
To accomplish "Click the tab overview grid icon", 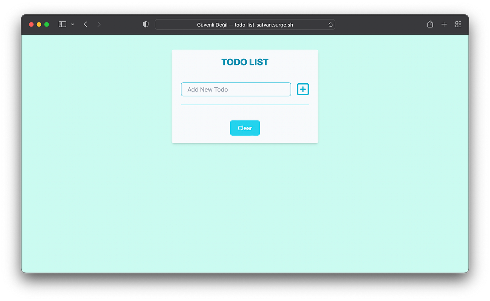I will point(458,24).
